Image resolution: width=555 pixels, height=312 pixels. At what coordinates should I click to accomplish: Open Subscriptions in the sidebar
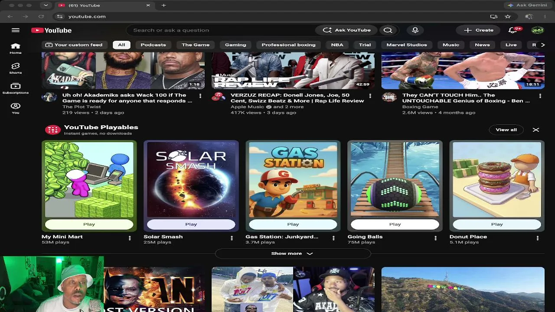[x=16, y=88]
